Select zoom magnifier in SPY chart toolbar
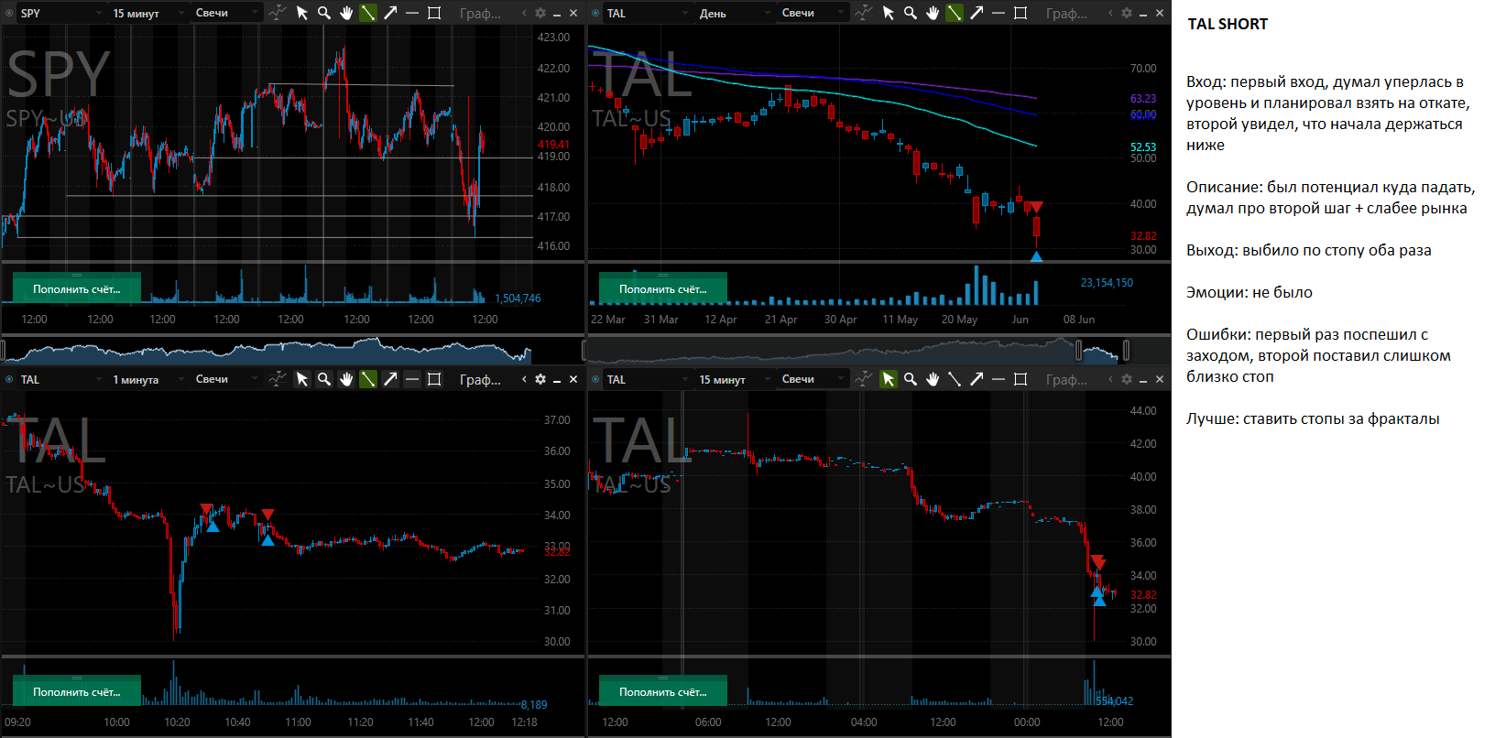 (324, 13)
